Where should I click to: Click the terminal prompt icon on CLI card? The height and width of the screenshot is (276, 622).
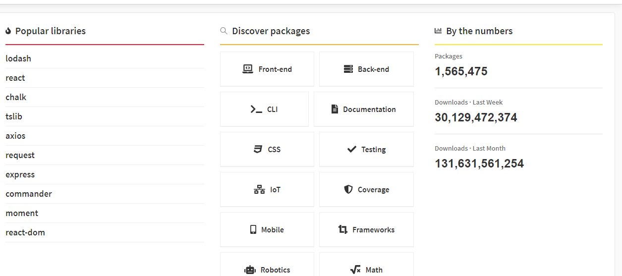(x=256, y=110)
